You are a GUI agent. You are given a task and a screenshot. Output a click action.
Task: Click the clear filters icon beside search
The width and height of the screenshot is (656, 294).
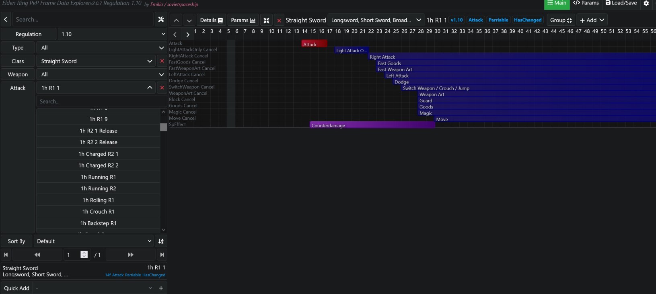click(161, 19)
